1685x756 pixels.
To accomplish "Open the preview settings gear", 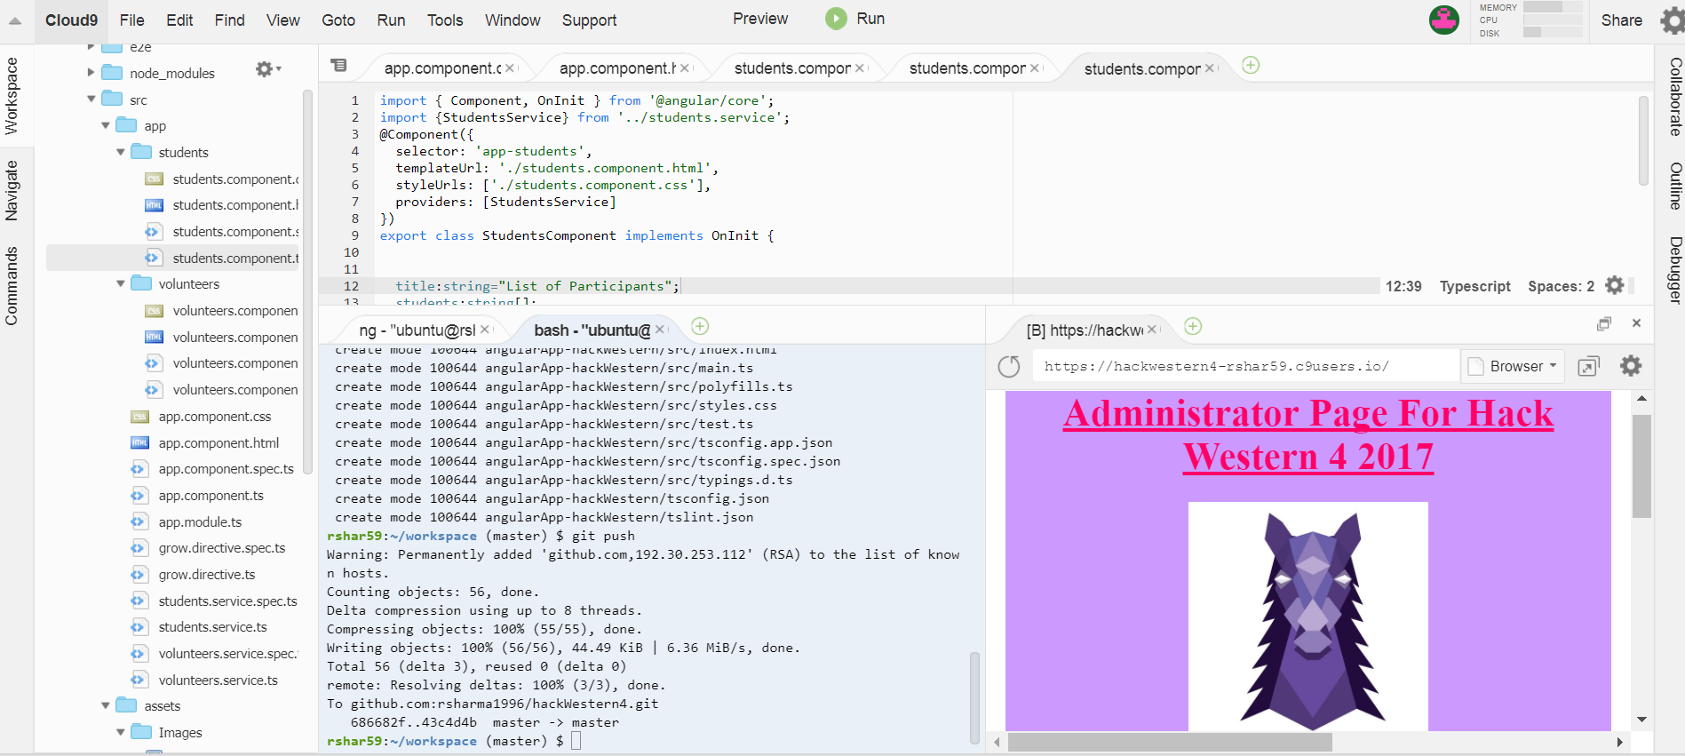I will (x=1631, y=365).
